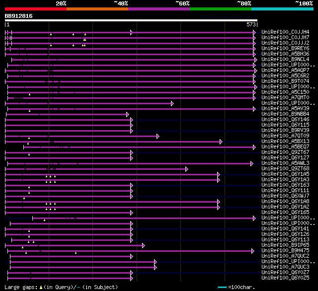318x291 pixels.
Task: Click the cyan 100char scale bar
Action: coord(222,287)
